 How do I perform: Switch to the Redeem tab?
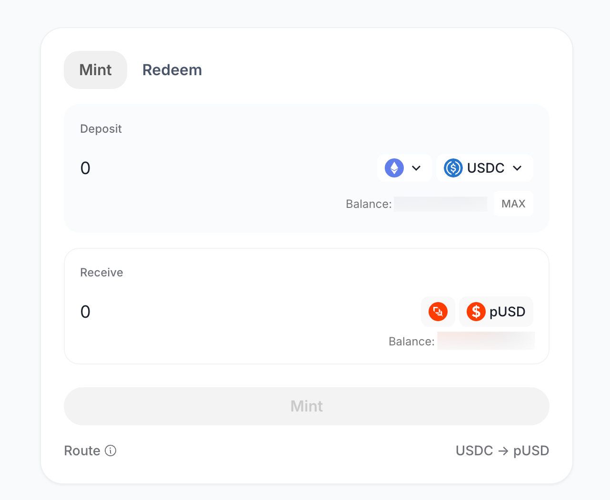tap(172, 70)
